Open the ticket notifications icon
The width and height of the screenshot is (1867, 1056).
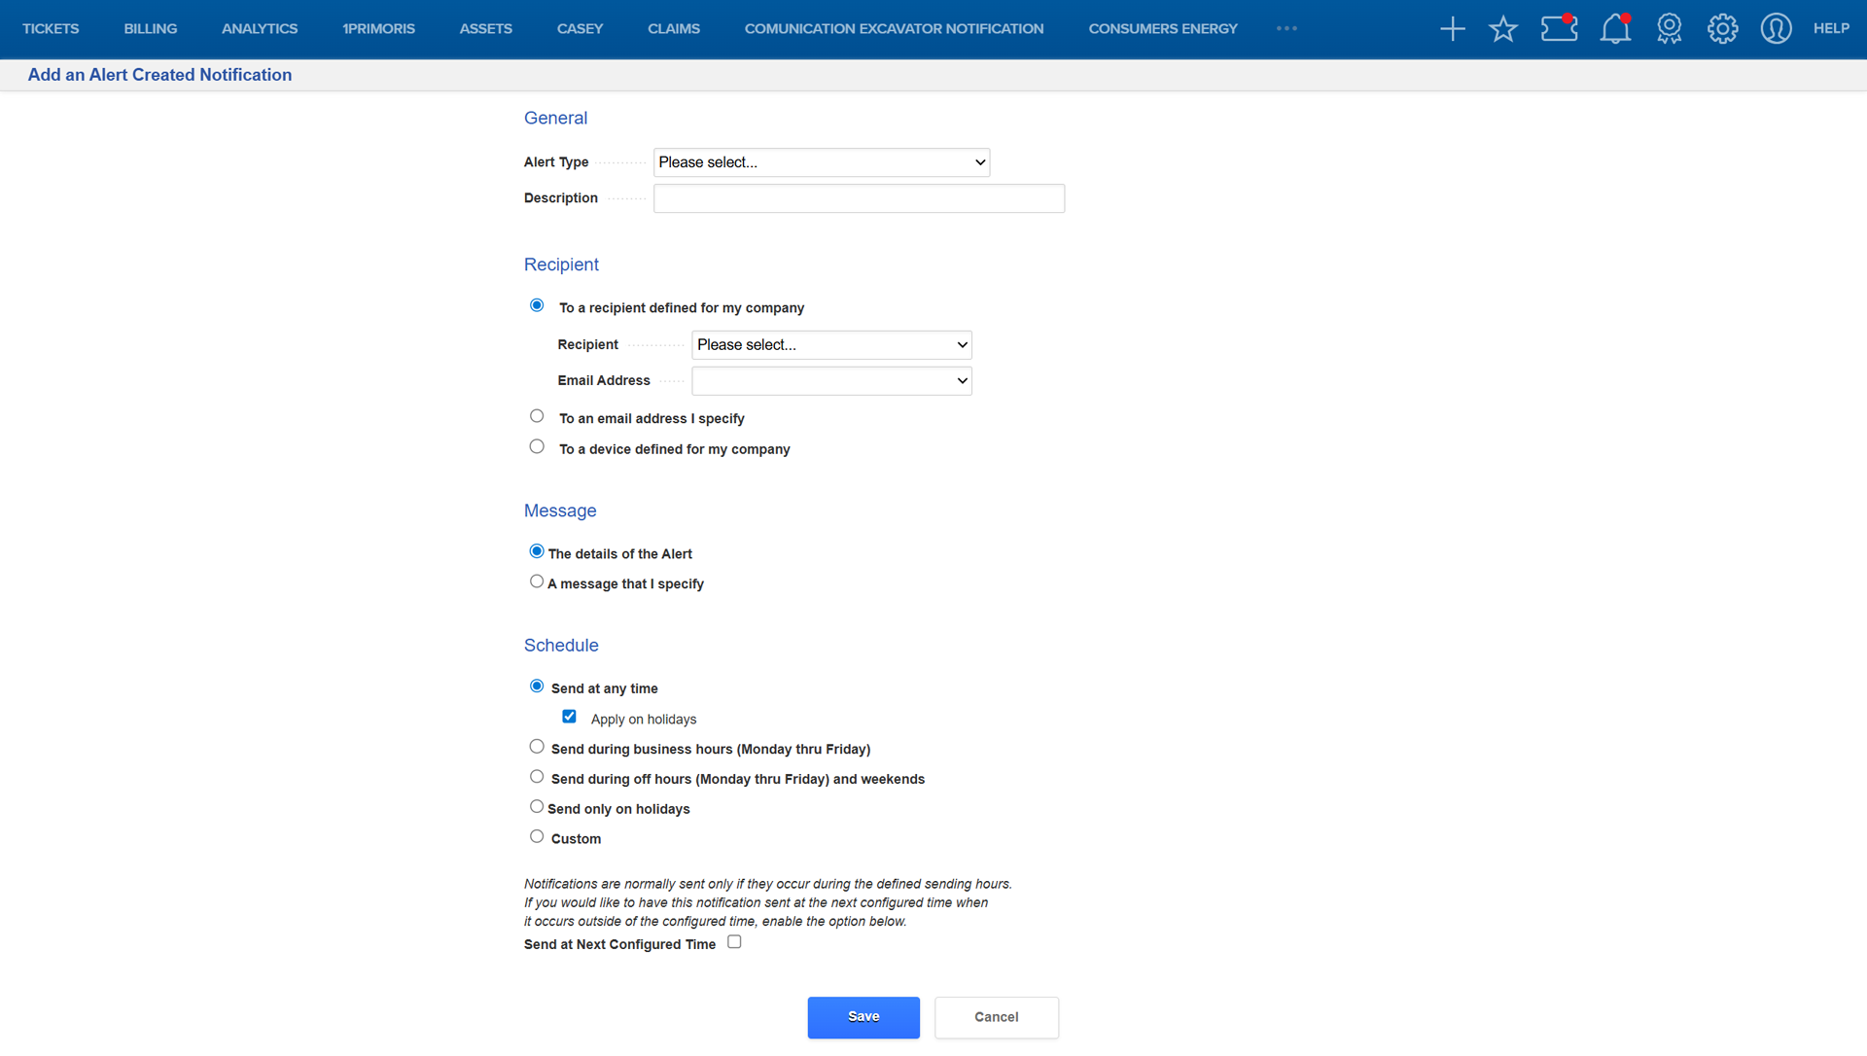pyautogui.click(x=1559, y=28)
